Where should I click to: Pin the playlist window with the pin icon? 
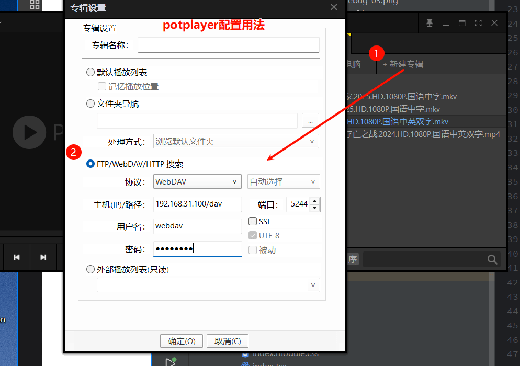(x=429, y=23)
